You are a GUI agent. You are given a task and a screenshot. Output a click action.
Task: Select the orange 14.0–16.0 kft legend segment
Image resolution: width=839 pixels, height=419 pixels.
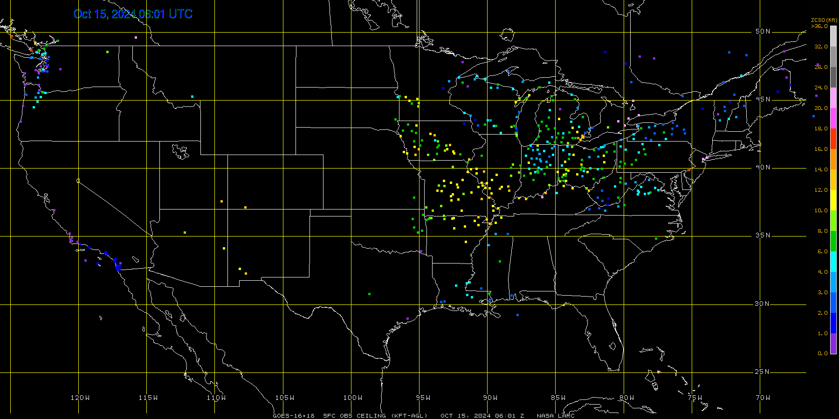pyautogui.click(x=833, y=159)
